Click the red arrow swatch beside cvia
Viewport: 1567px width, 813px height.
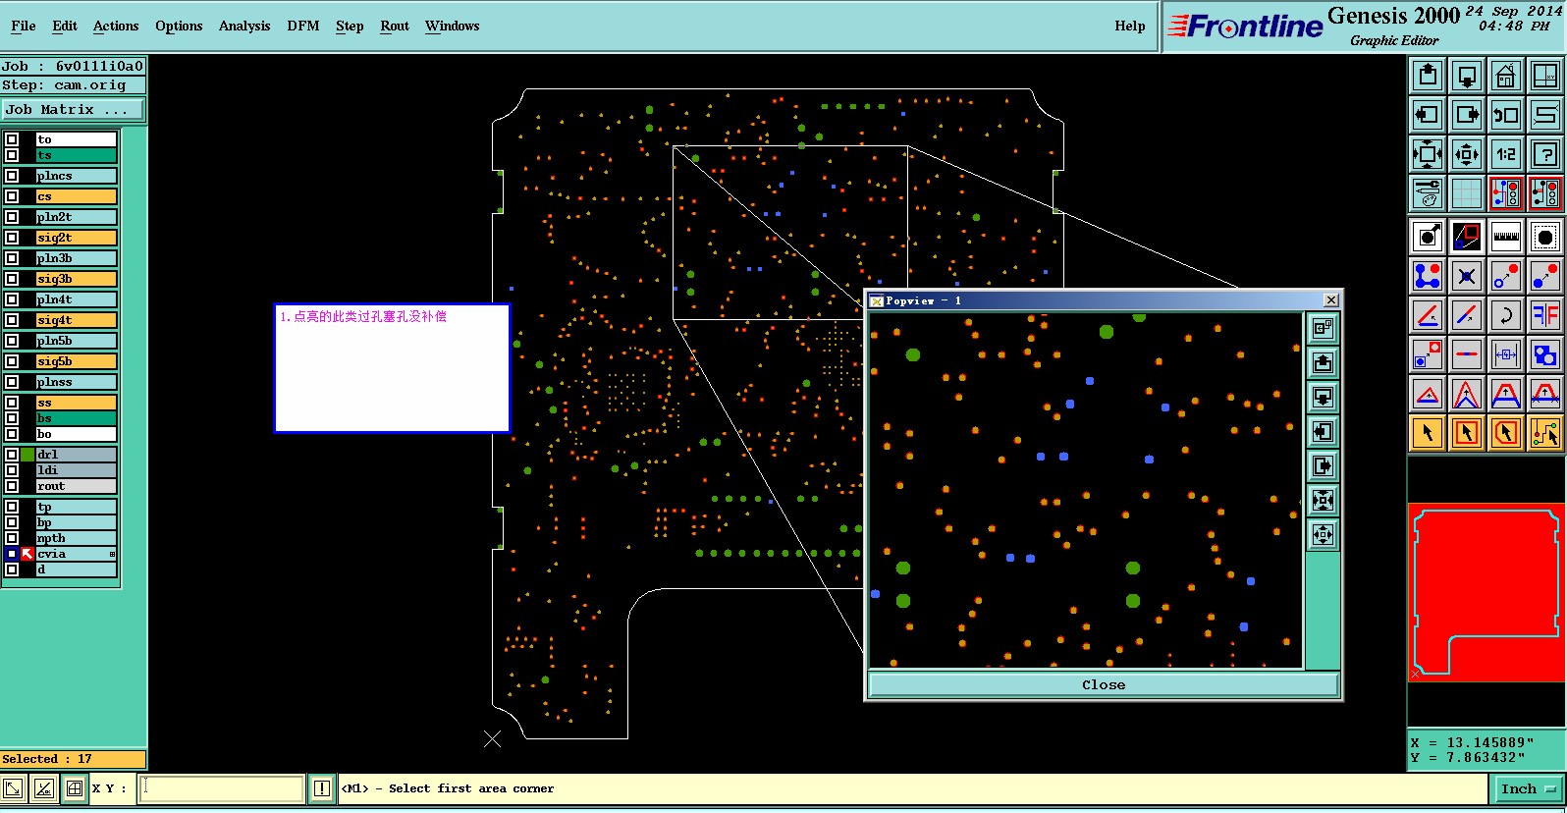27,554
